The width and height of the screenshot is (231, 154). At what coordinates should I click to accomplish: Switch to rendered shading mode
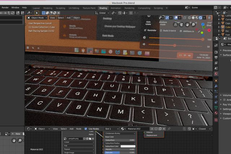point(201,18)
